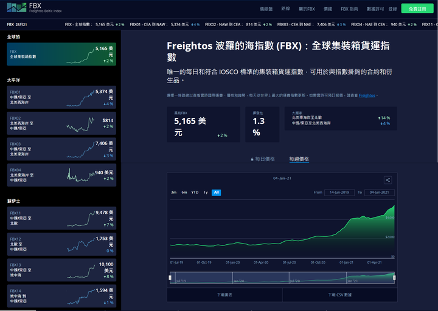Click the FBX 28月21 date label

click(x=17, y=24)
